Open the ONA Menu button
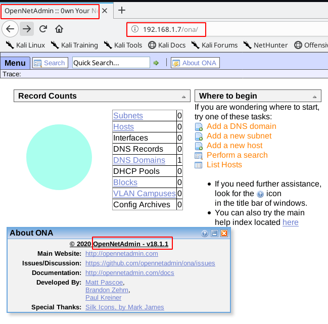This screenshot has width=328, height=324. tap(15, 63)
